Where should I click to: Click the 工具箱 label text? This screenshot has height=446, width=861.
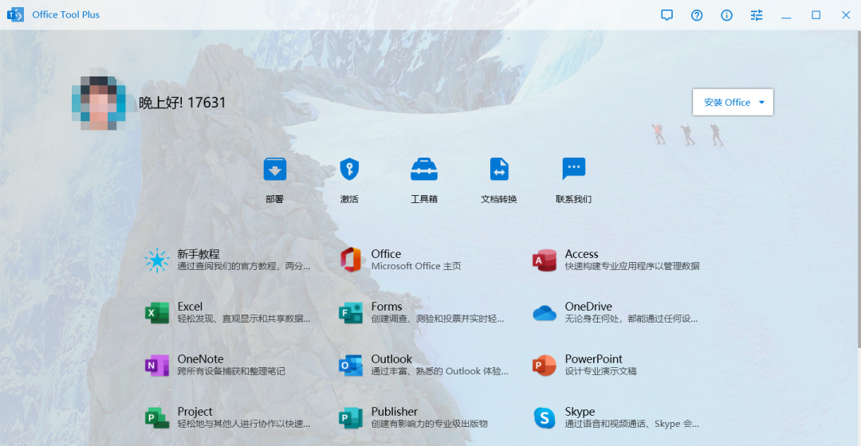point(424,199)
